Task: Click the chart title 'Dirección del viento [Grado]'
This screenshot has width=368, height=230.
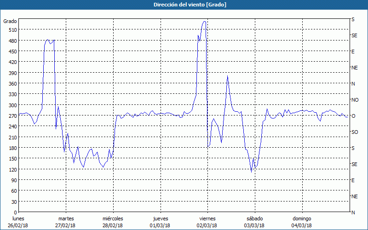Action: [184, 5]
